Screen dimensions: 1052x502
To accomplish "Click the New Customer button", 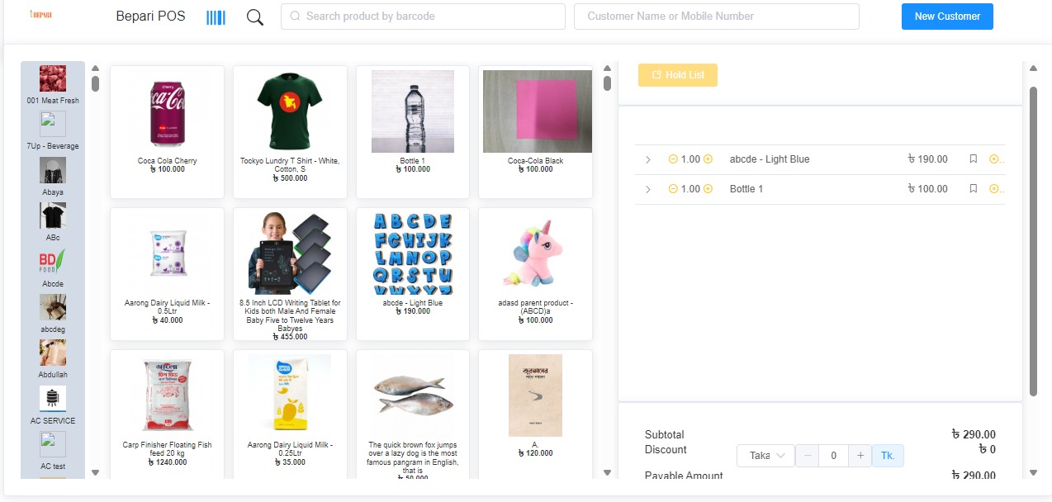I will tap(947, 17).
